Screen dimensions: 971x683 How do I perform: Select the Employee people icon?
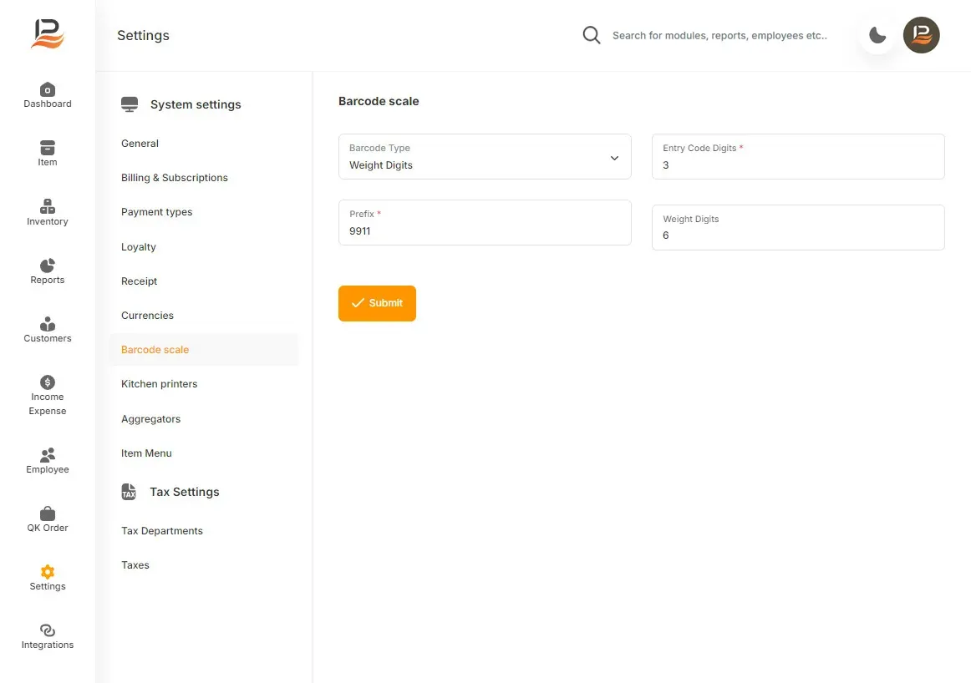click(x=47, y=455)
